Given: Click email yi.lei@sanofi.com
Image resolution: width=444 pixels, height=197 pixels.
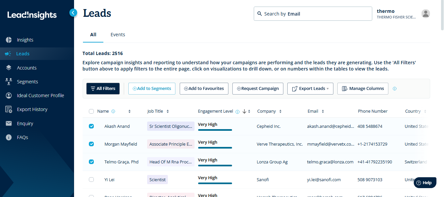Looking at the screenshot, I should click(324, 180).
